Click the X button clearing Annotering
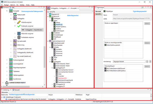 coord(150,61)
